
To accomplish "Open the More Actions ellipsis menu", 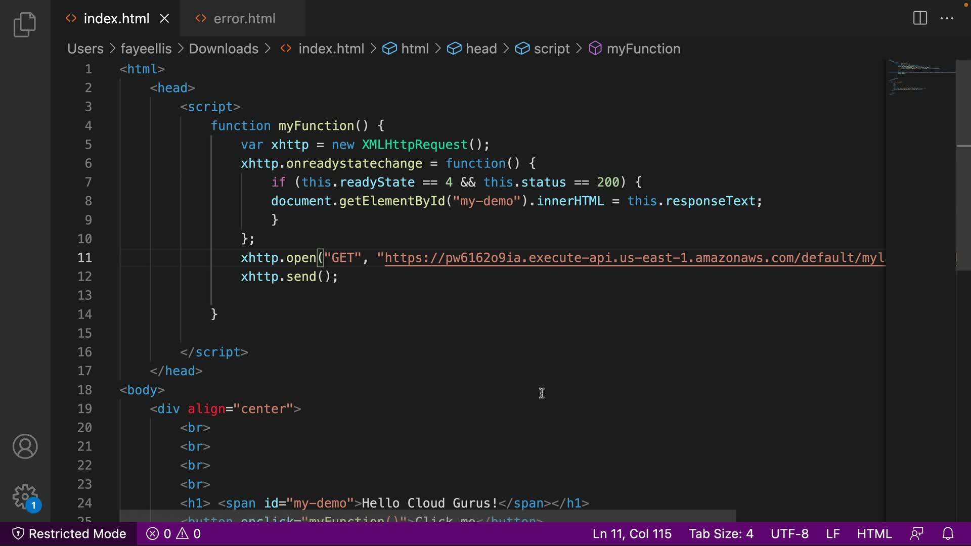I will click(947, 19).
